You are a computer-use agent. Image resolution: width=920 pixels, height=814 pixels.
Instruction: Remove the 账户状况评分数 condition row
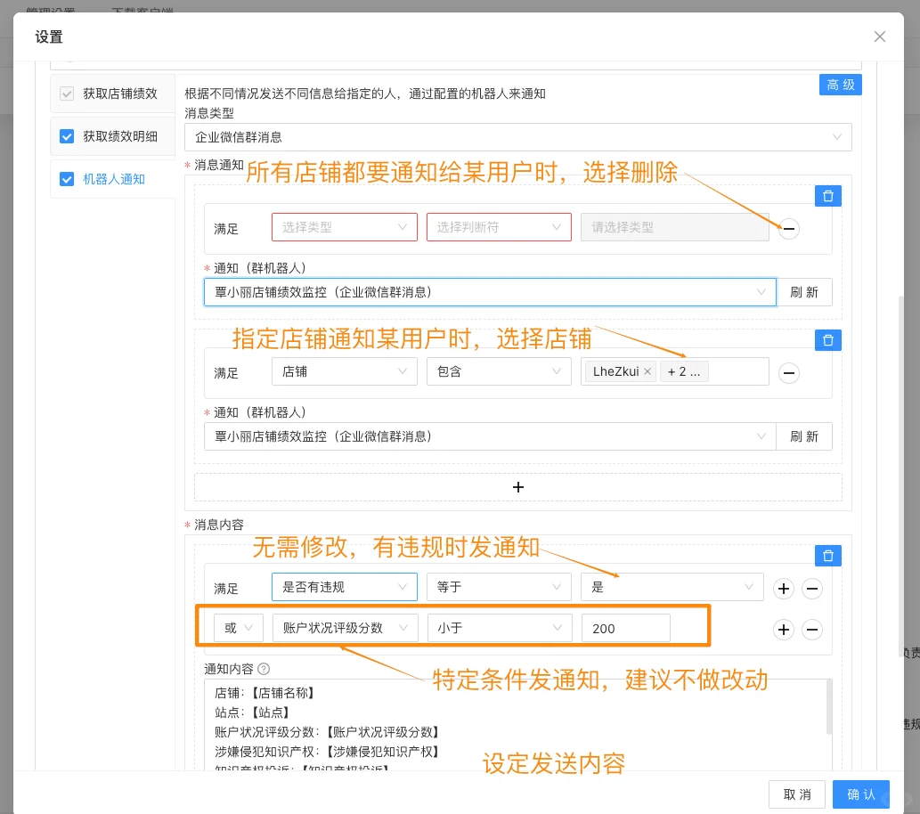(x=811, y=630)
